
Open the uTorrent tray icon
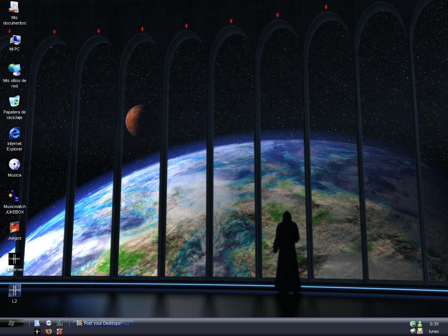[x=413, y=324]
